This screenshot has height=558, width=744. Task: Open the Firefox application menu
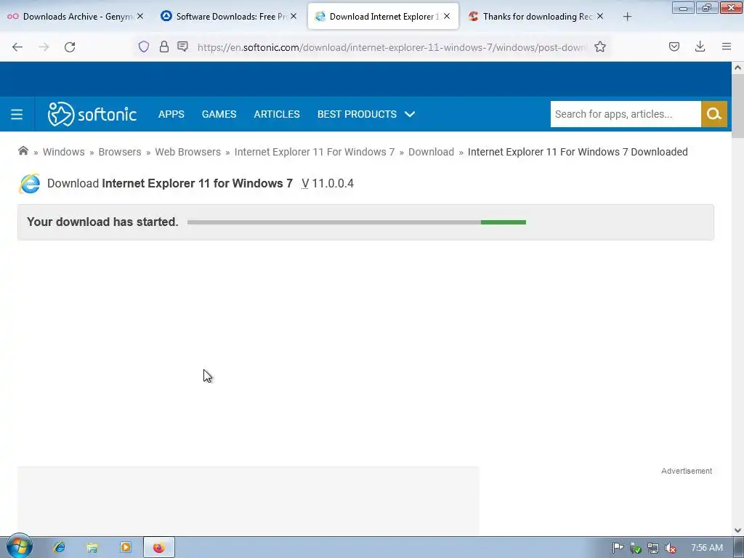coord(726,46)
